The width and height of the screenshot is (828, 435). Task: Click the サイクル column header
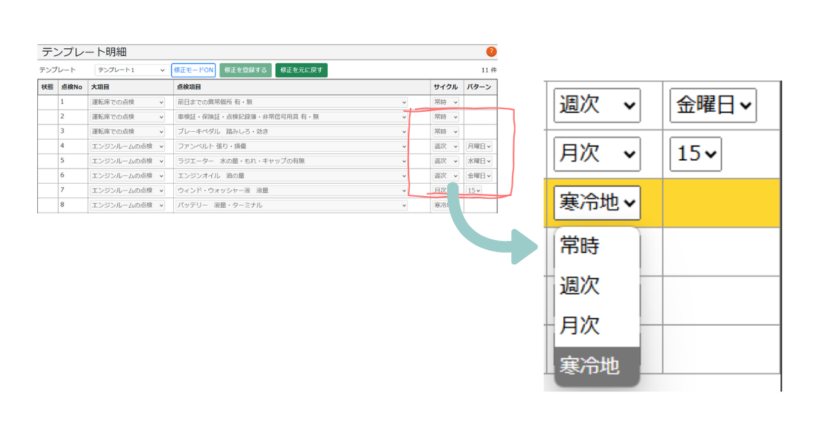point(446,87)
